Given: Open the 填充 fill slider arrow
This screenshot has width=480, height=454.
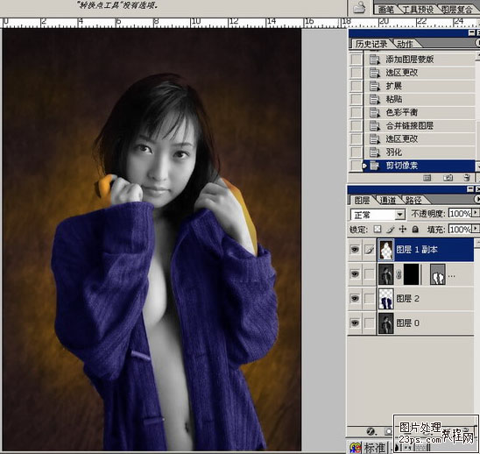Looking at the screenshot, I should tap(476, 229).
